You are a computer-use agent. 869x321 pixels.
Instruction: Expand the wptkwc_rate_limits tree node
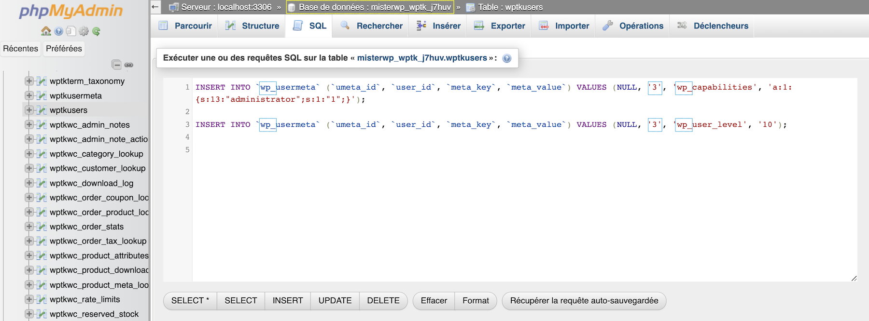[29, 299]
